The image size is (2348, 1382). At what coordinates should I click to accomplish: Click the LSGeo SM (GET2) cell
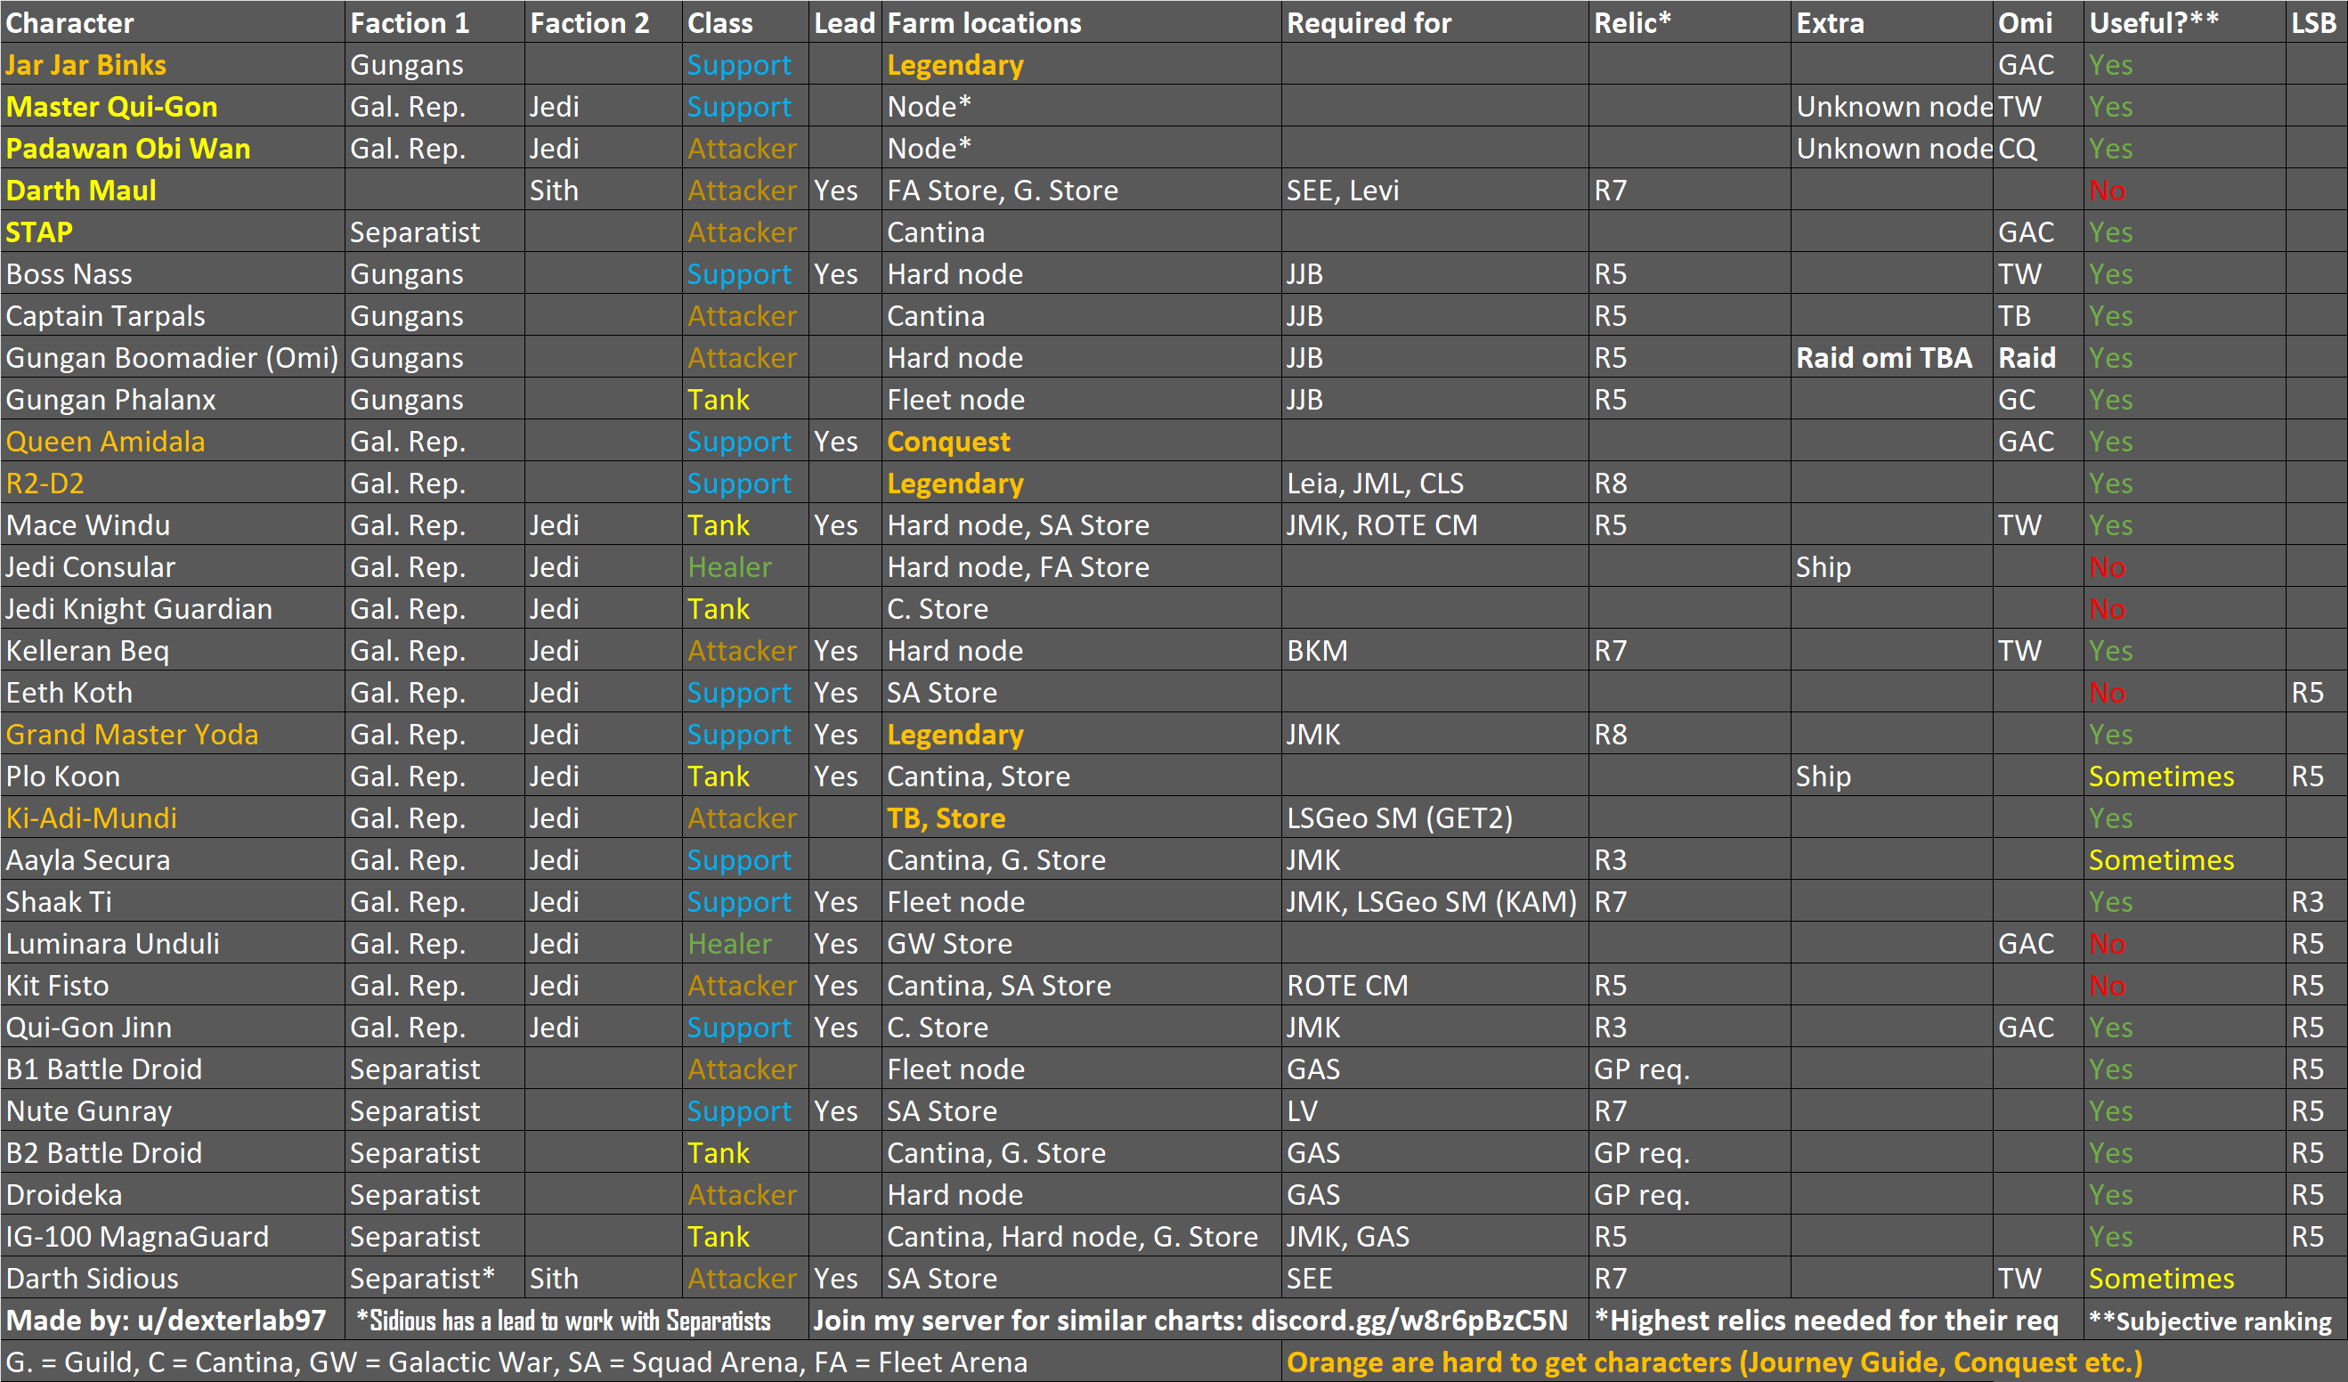click(x=1399, y=817)
